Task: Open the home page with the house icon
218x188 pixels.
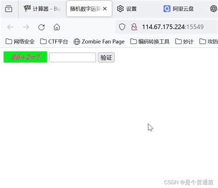Action: [x=57, y=27]
